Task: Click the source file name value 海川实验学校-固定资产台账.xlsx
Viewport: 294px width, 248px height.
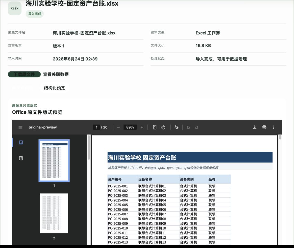Action: point(84,33)
